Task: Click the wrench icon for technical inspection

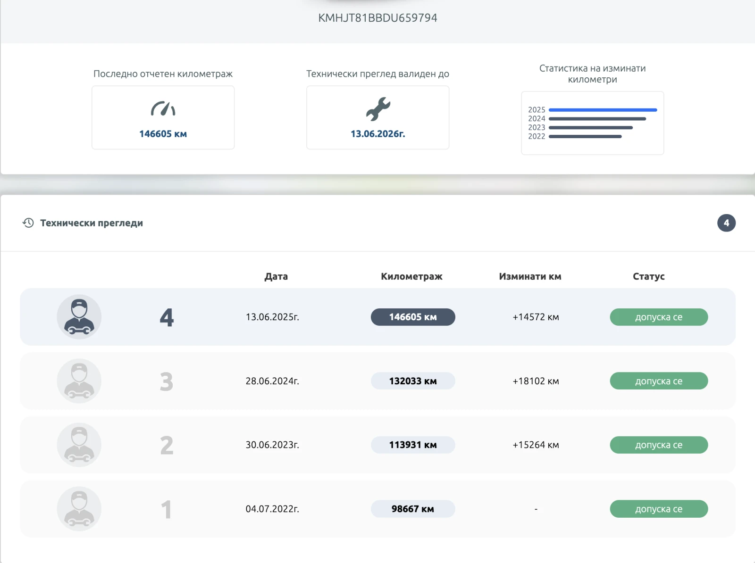Action: coord(378,109)
